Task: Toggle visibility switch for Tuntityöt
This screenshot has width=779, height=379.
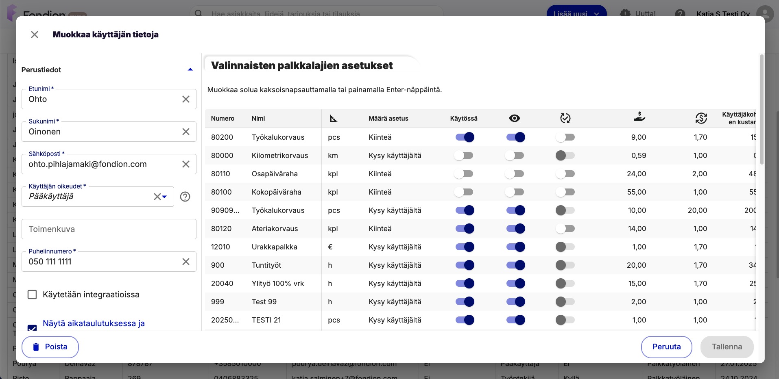Action: pyautogui.click(x=515, y=265)
